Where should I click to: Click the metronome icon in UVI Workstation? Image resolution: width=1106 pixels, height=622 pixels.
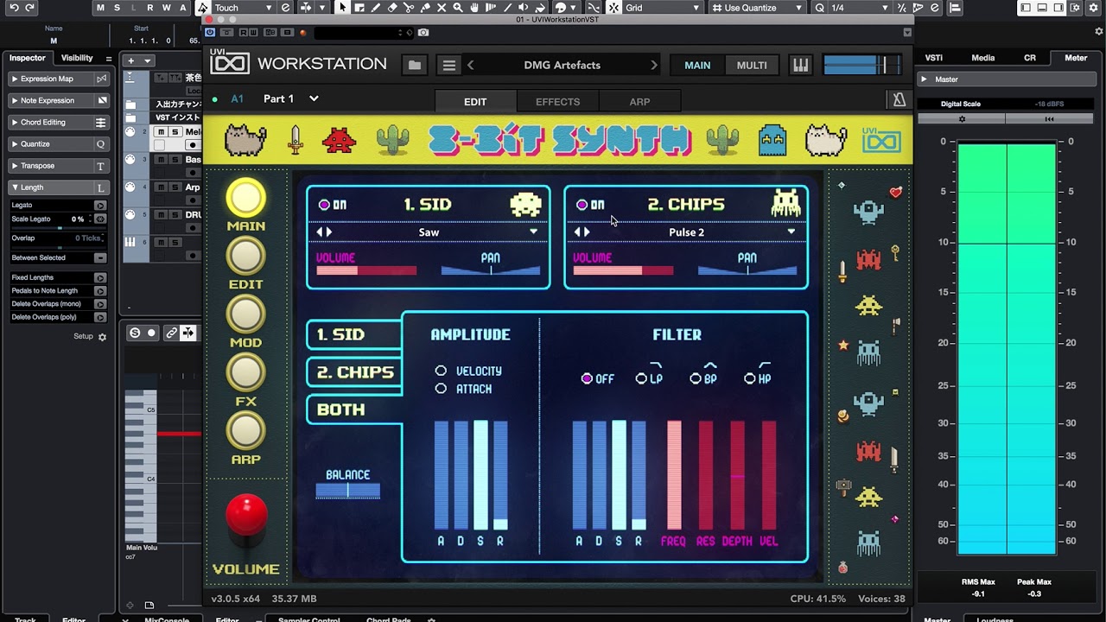pos(899,99)
